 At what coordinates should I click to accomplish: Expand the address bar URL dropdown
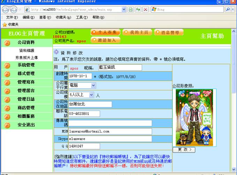pyautogui.click(x=124, y=9)
